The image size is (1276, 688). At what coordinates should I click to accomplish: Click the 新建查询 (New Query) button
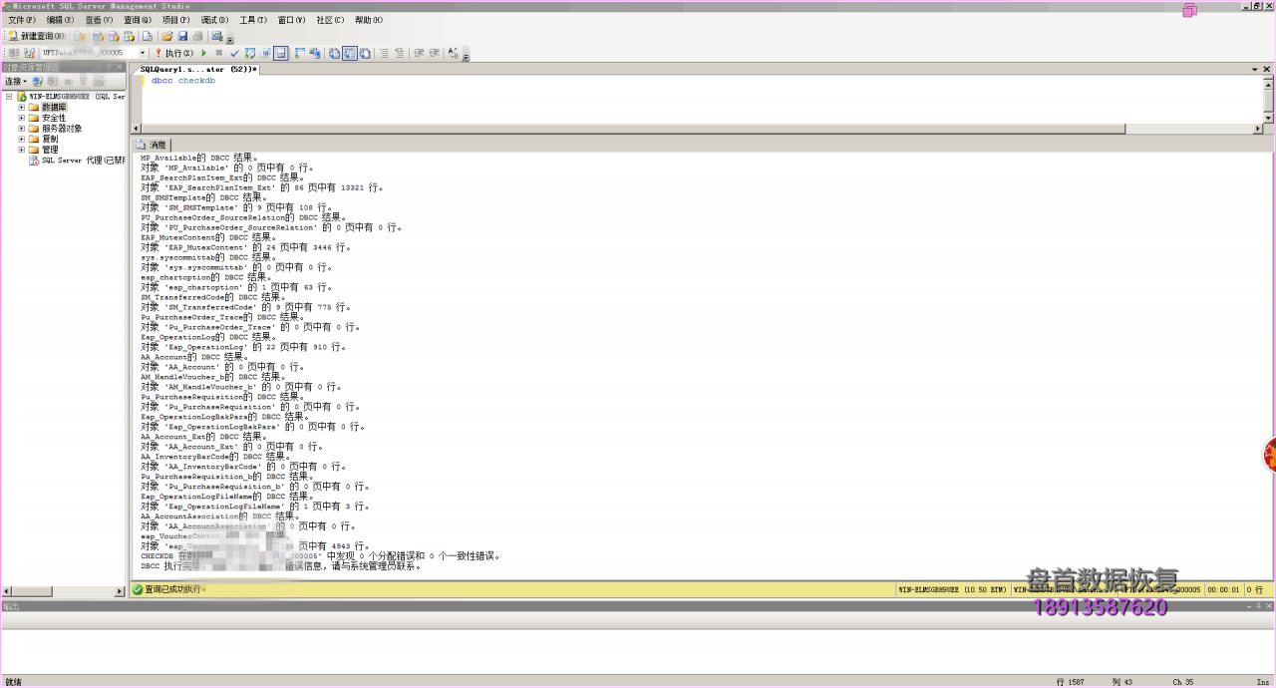37,36
